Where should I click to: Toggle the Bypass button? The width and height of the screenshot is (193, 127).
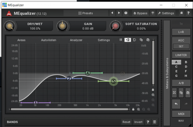pyautogui.click(x=140, y=13)
